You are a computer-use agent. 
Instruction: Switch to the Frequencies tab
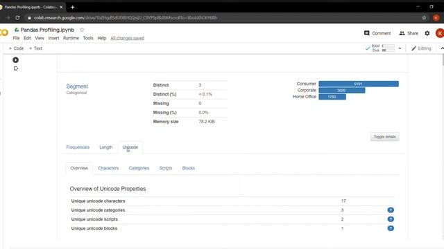tap(78, 147)
